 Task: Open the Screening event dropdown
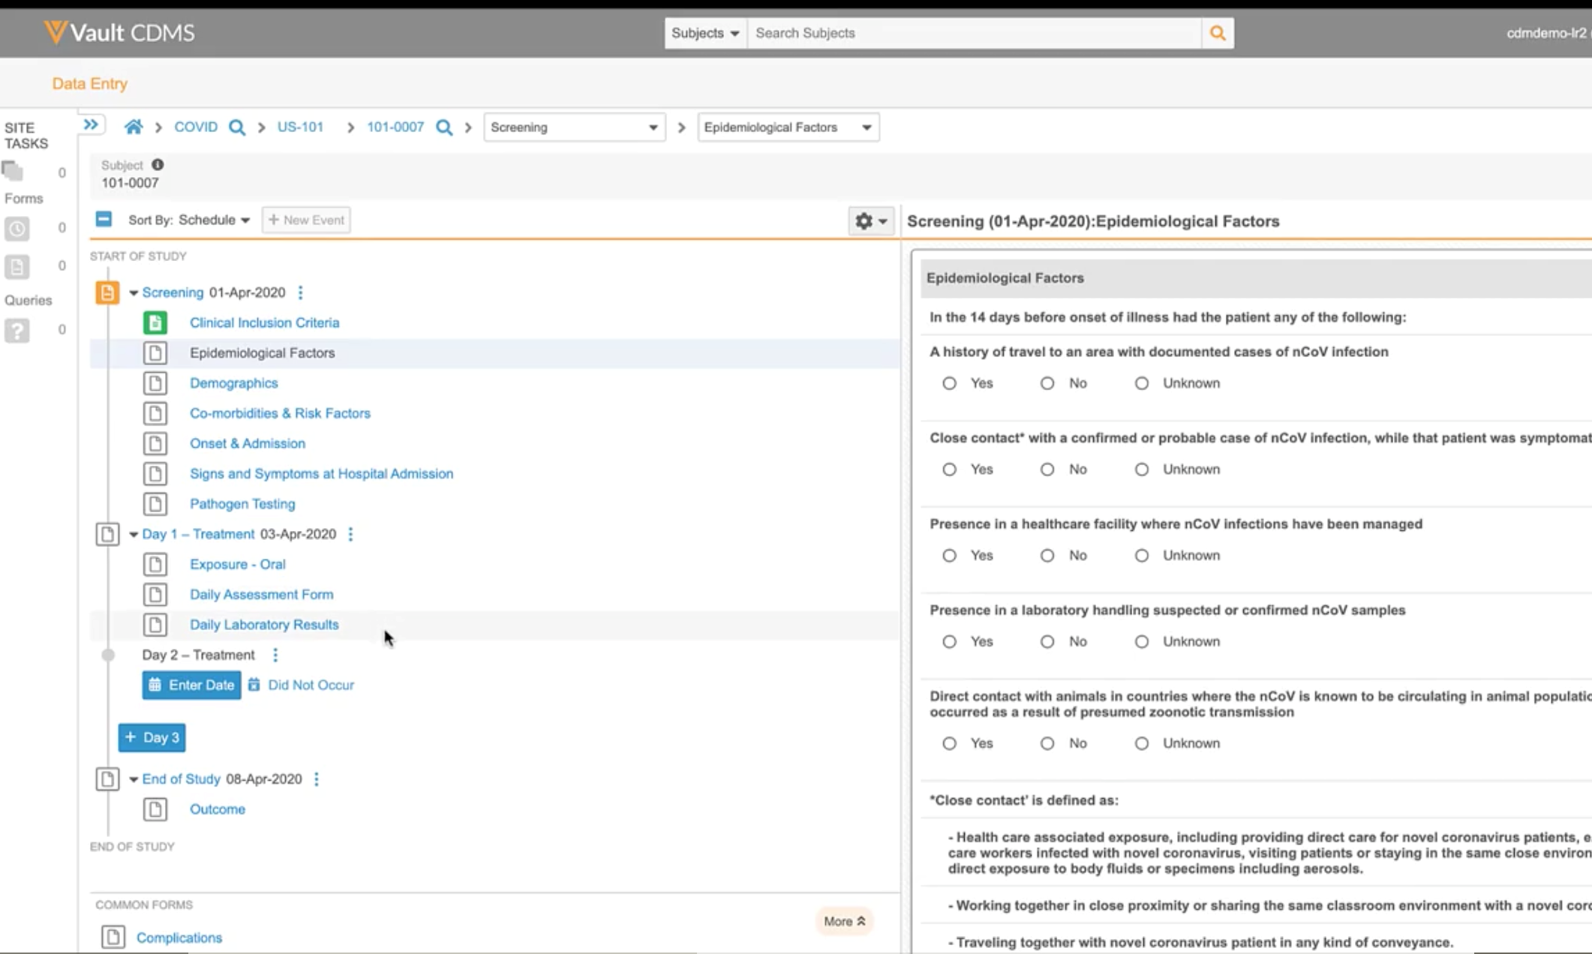(574, 127)
